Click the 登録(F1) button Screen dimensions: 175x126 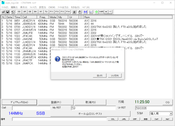(56, 102)
